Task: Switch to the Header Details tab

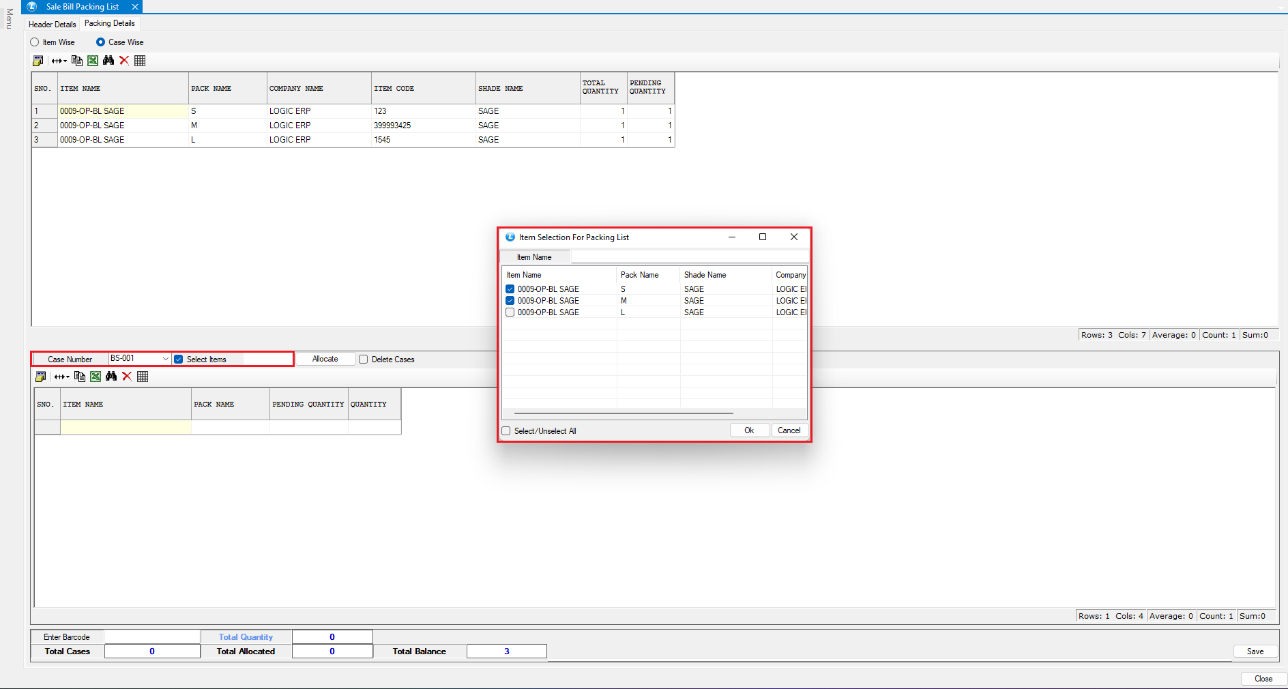Action: point(53,25)
